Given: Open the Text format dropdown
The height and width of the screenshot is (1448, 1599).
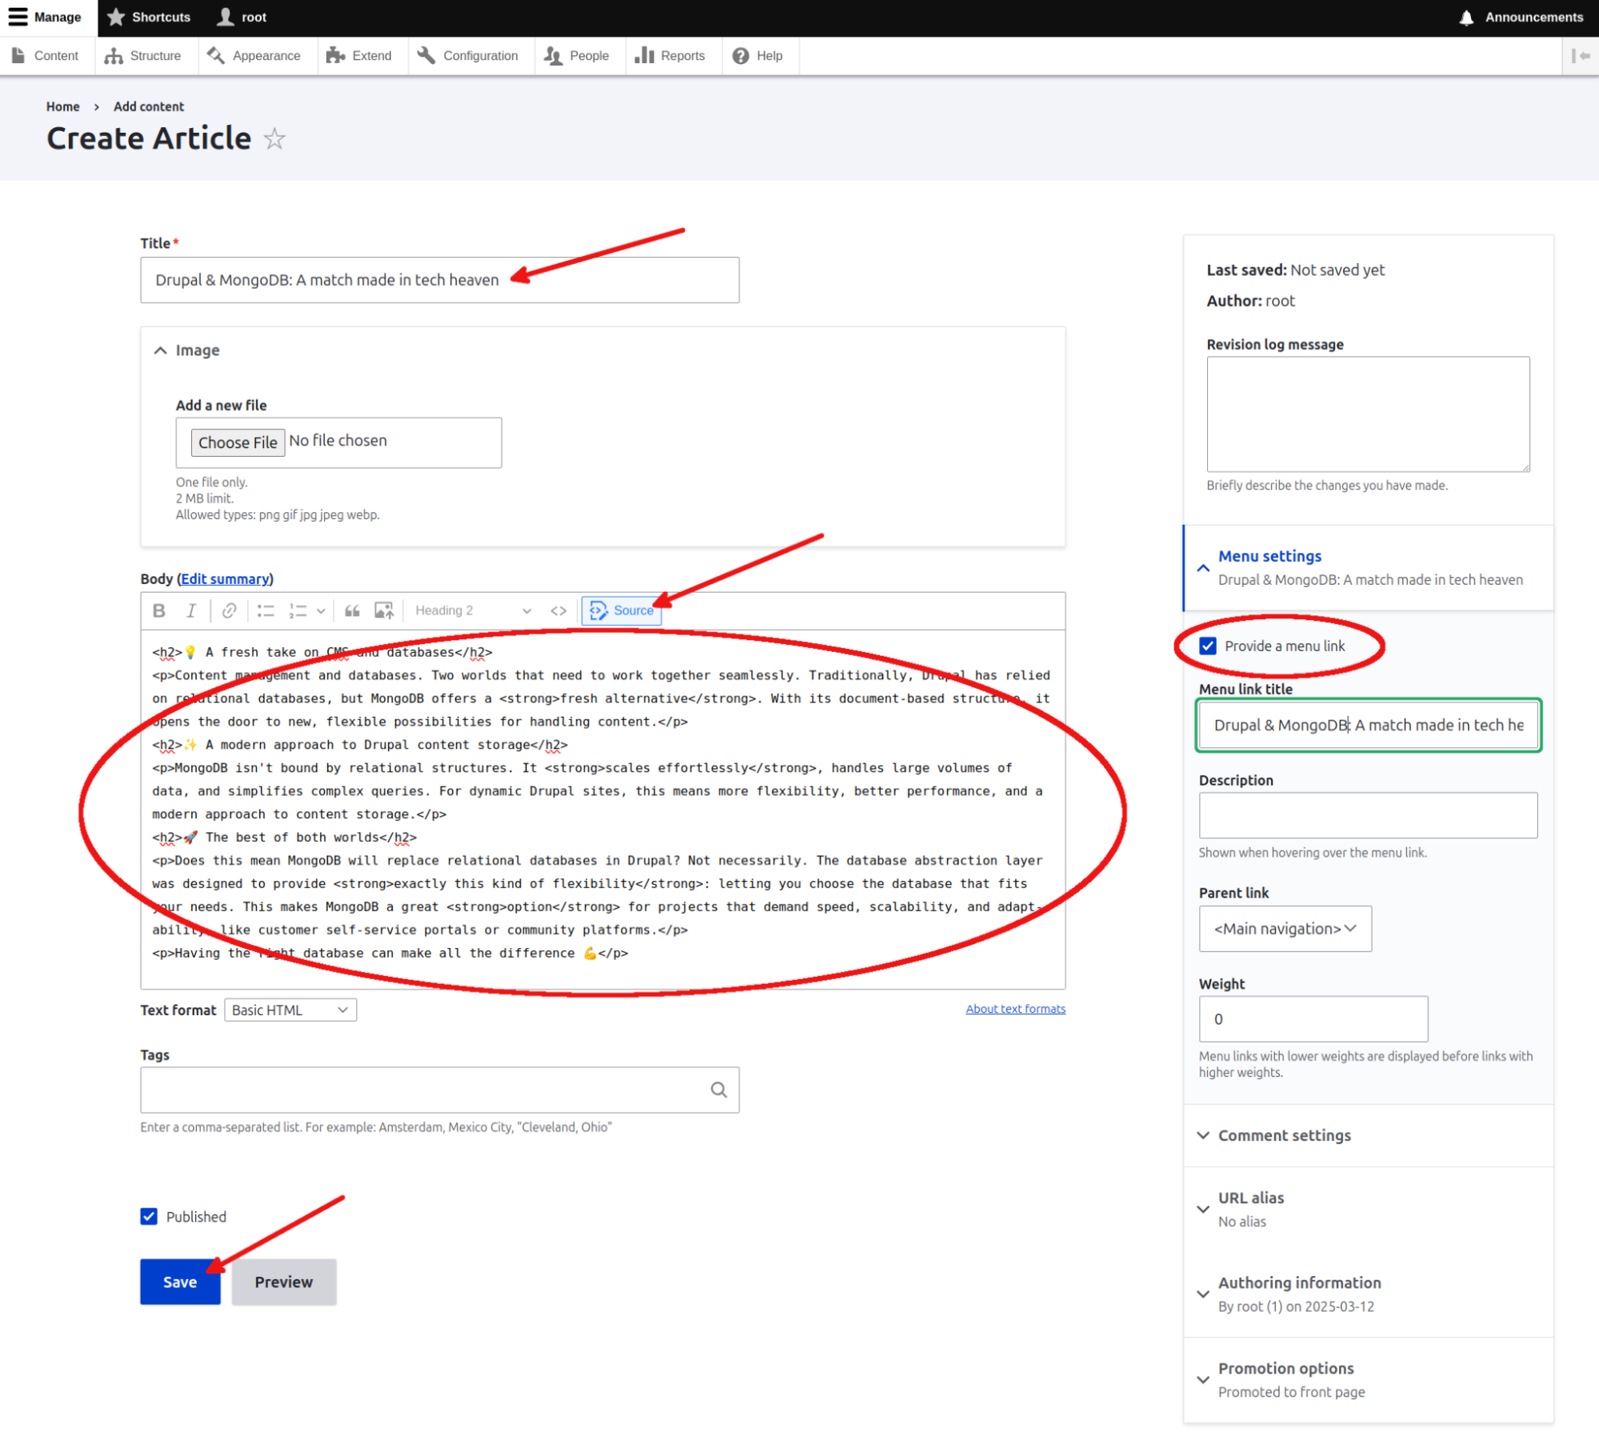Looking at the screenshot, I should click(290, 1010).
